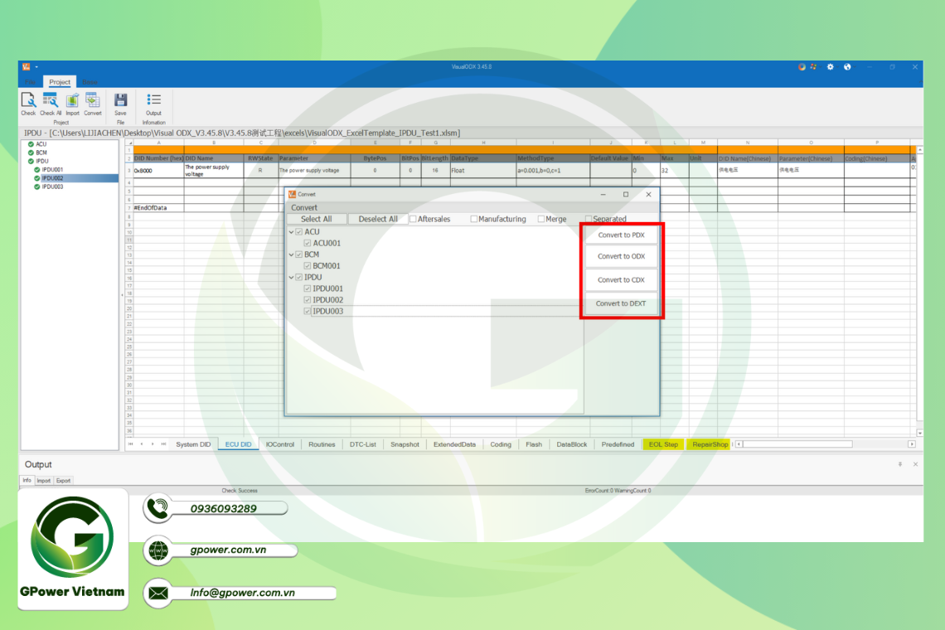Uncheck IPDU002 in the Convert dialog
The height and width of the screenshot is (630, 945).
pyautogui.click(x=308, y=299)
